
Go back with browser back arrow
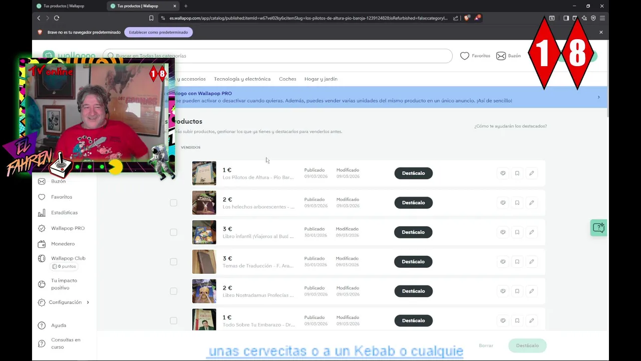(x=39, y=18)
